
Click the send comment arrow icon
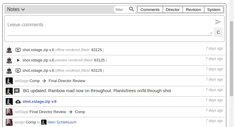point(218,22)
